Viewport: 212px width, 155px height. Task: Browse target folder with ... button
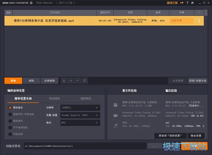pos(155,146)
